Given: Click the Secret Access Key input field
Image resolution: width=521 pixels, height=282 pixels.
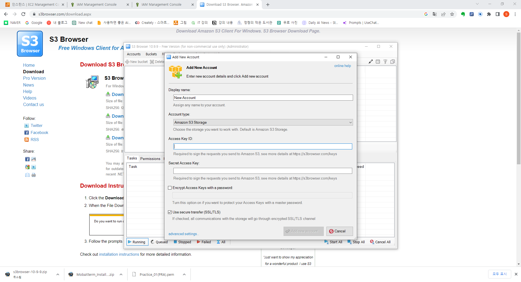Looking at the screenshot, I should click(x=263, y=171).
